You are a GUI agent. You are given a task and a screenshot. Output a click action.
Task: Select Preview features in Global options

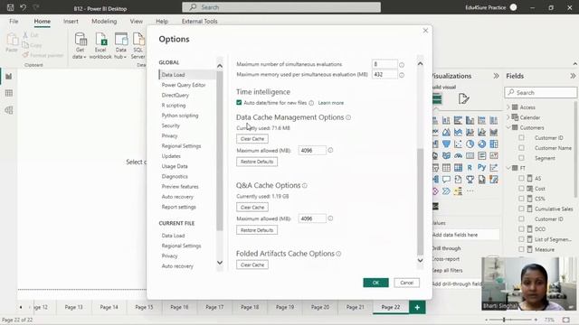click(x=180, y=187)
